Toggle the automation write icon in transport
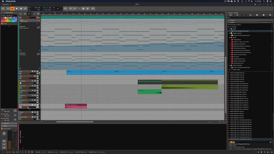Image resolution: width=274 pixels, height=154 pixels. tap(25, 9)
